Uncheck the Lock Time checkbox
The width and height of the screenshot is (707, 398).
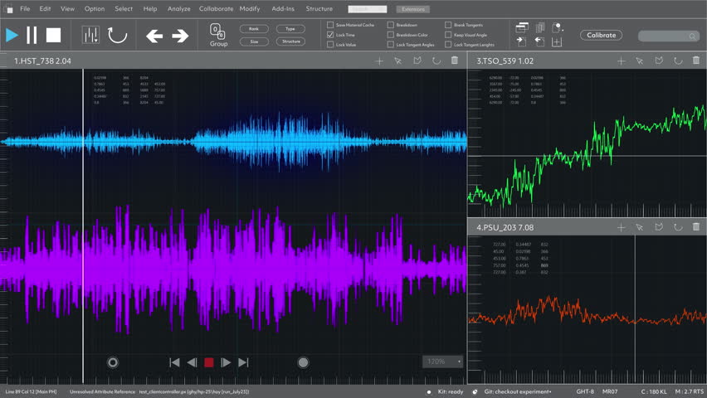[x=330, y=35]
